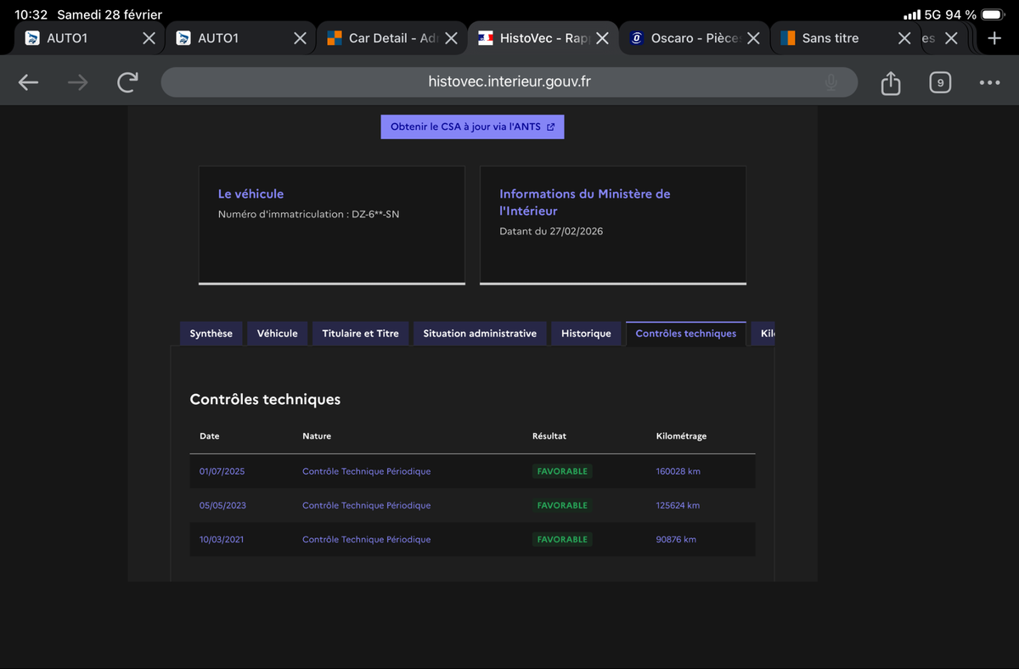
Task: Click the date 10/03/2021
Action: [222, 539]
